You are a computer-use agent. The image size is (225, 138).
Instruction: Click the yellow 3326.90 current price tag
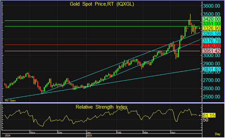point(212,28)
